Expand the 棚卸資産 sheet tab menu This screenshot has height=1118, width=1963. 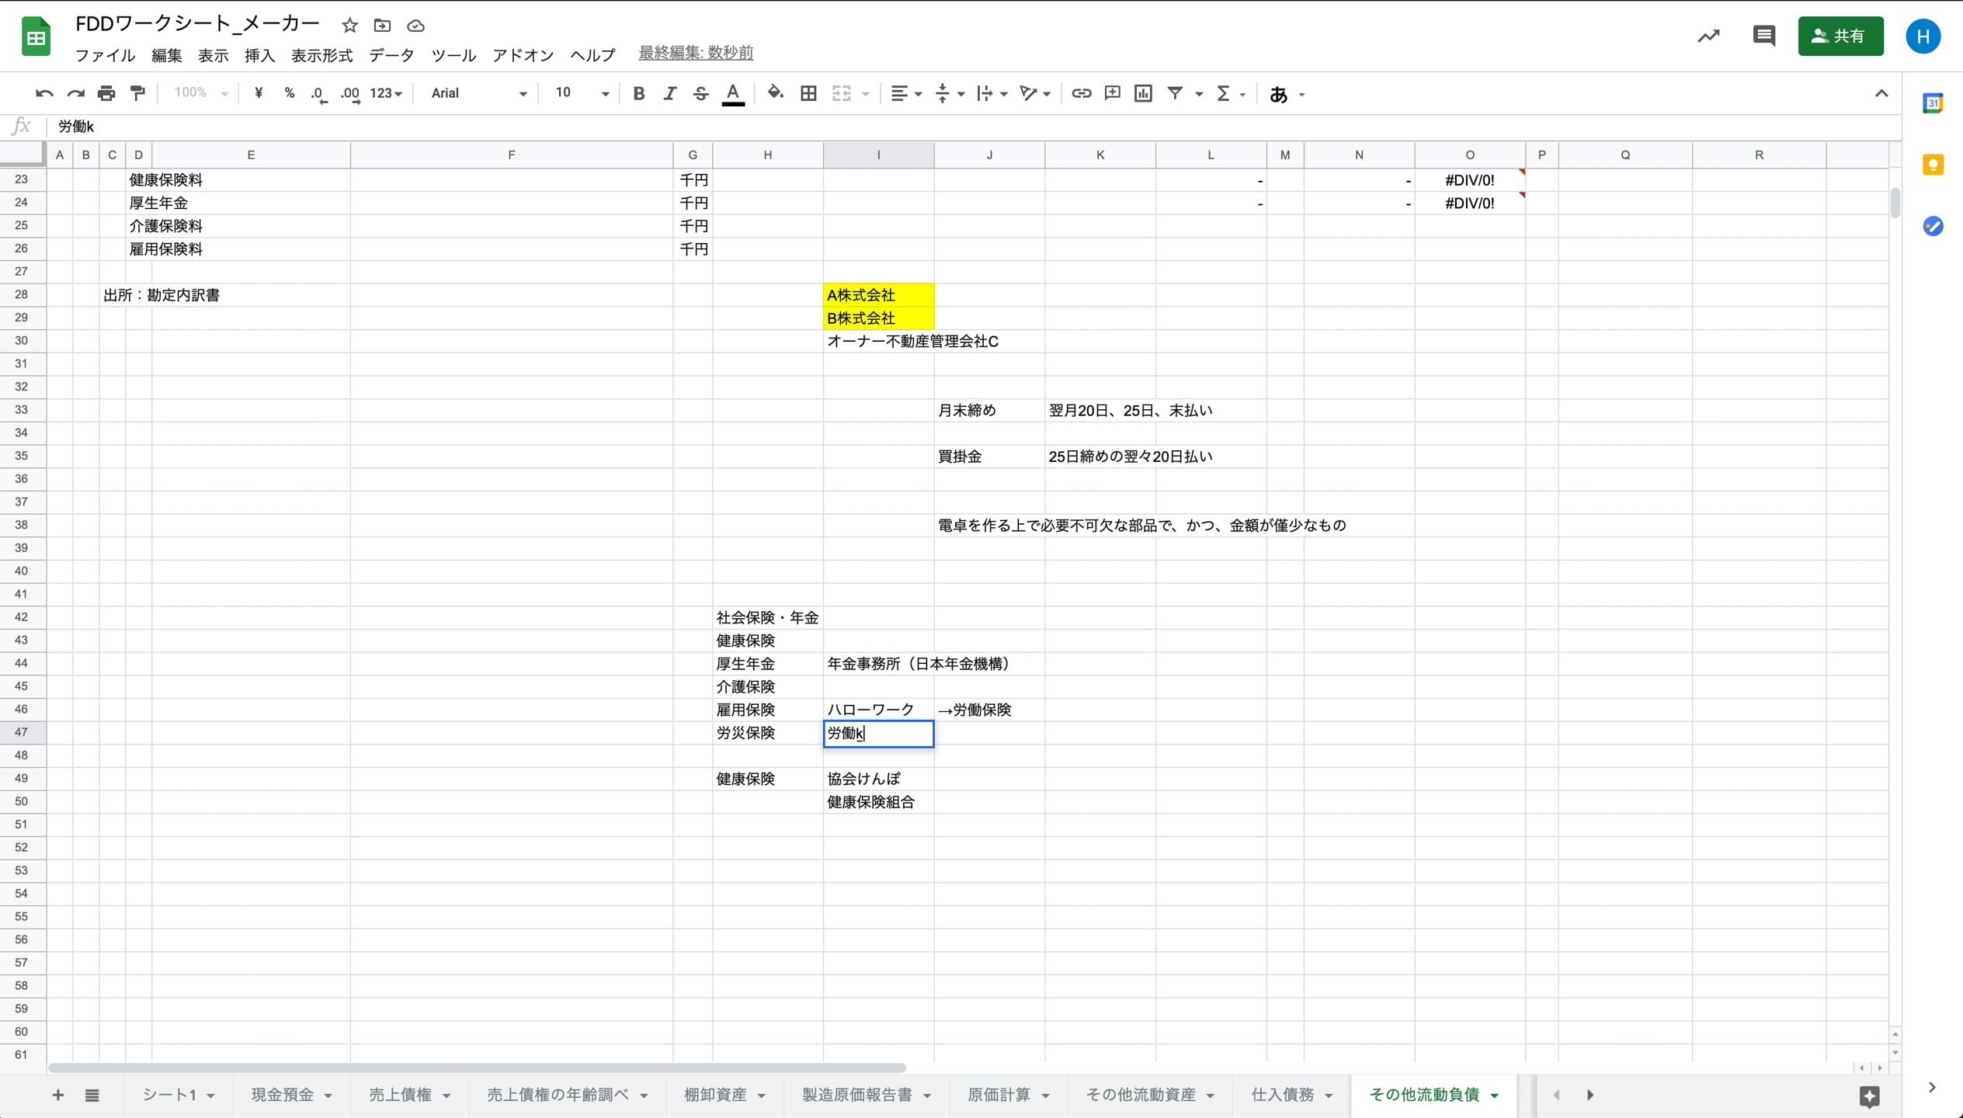763,1094
